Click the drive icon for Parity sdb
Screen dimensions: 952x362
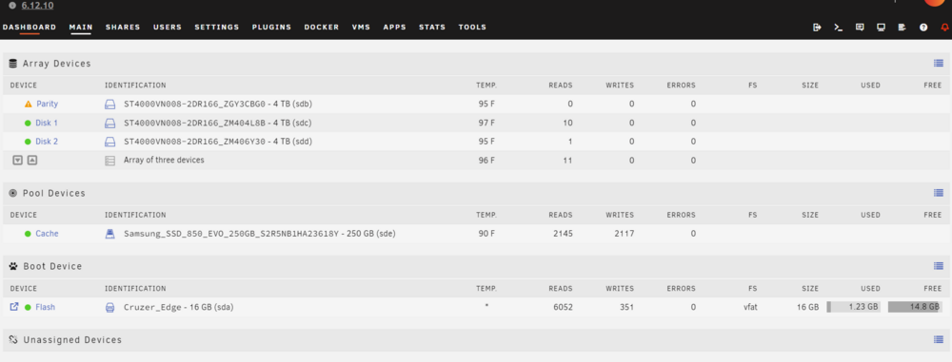109,105
